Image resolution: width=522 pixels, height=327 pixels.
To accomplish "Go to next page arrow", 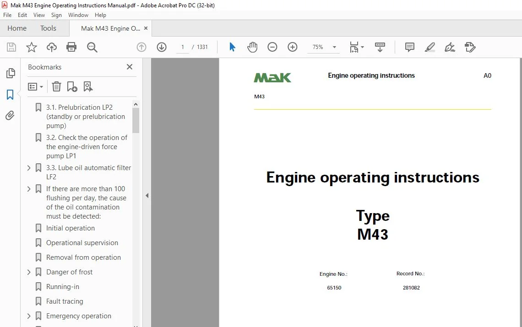I will (162, 47).
